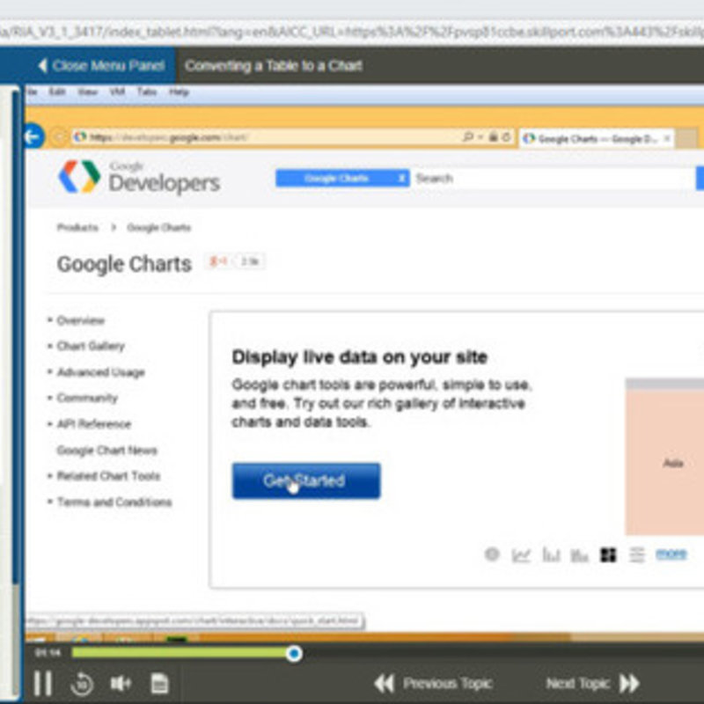Mute the player volume icon

pyautogui.click(x=121, y=683)
